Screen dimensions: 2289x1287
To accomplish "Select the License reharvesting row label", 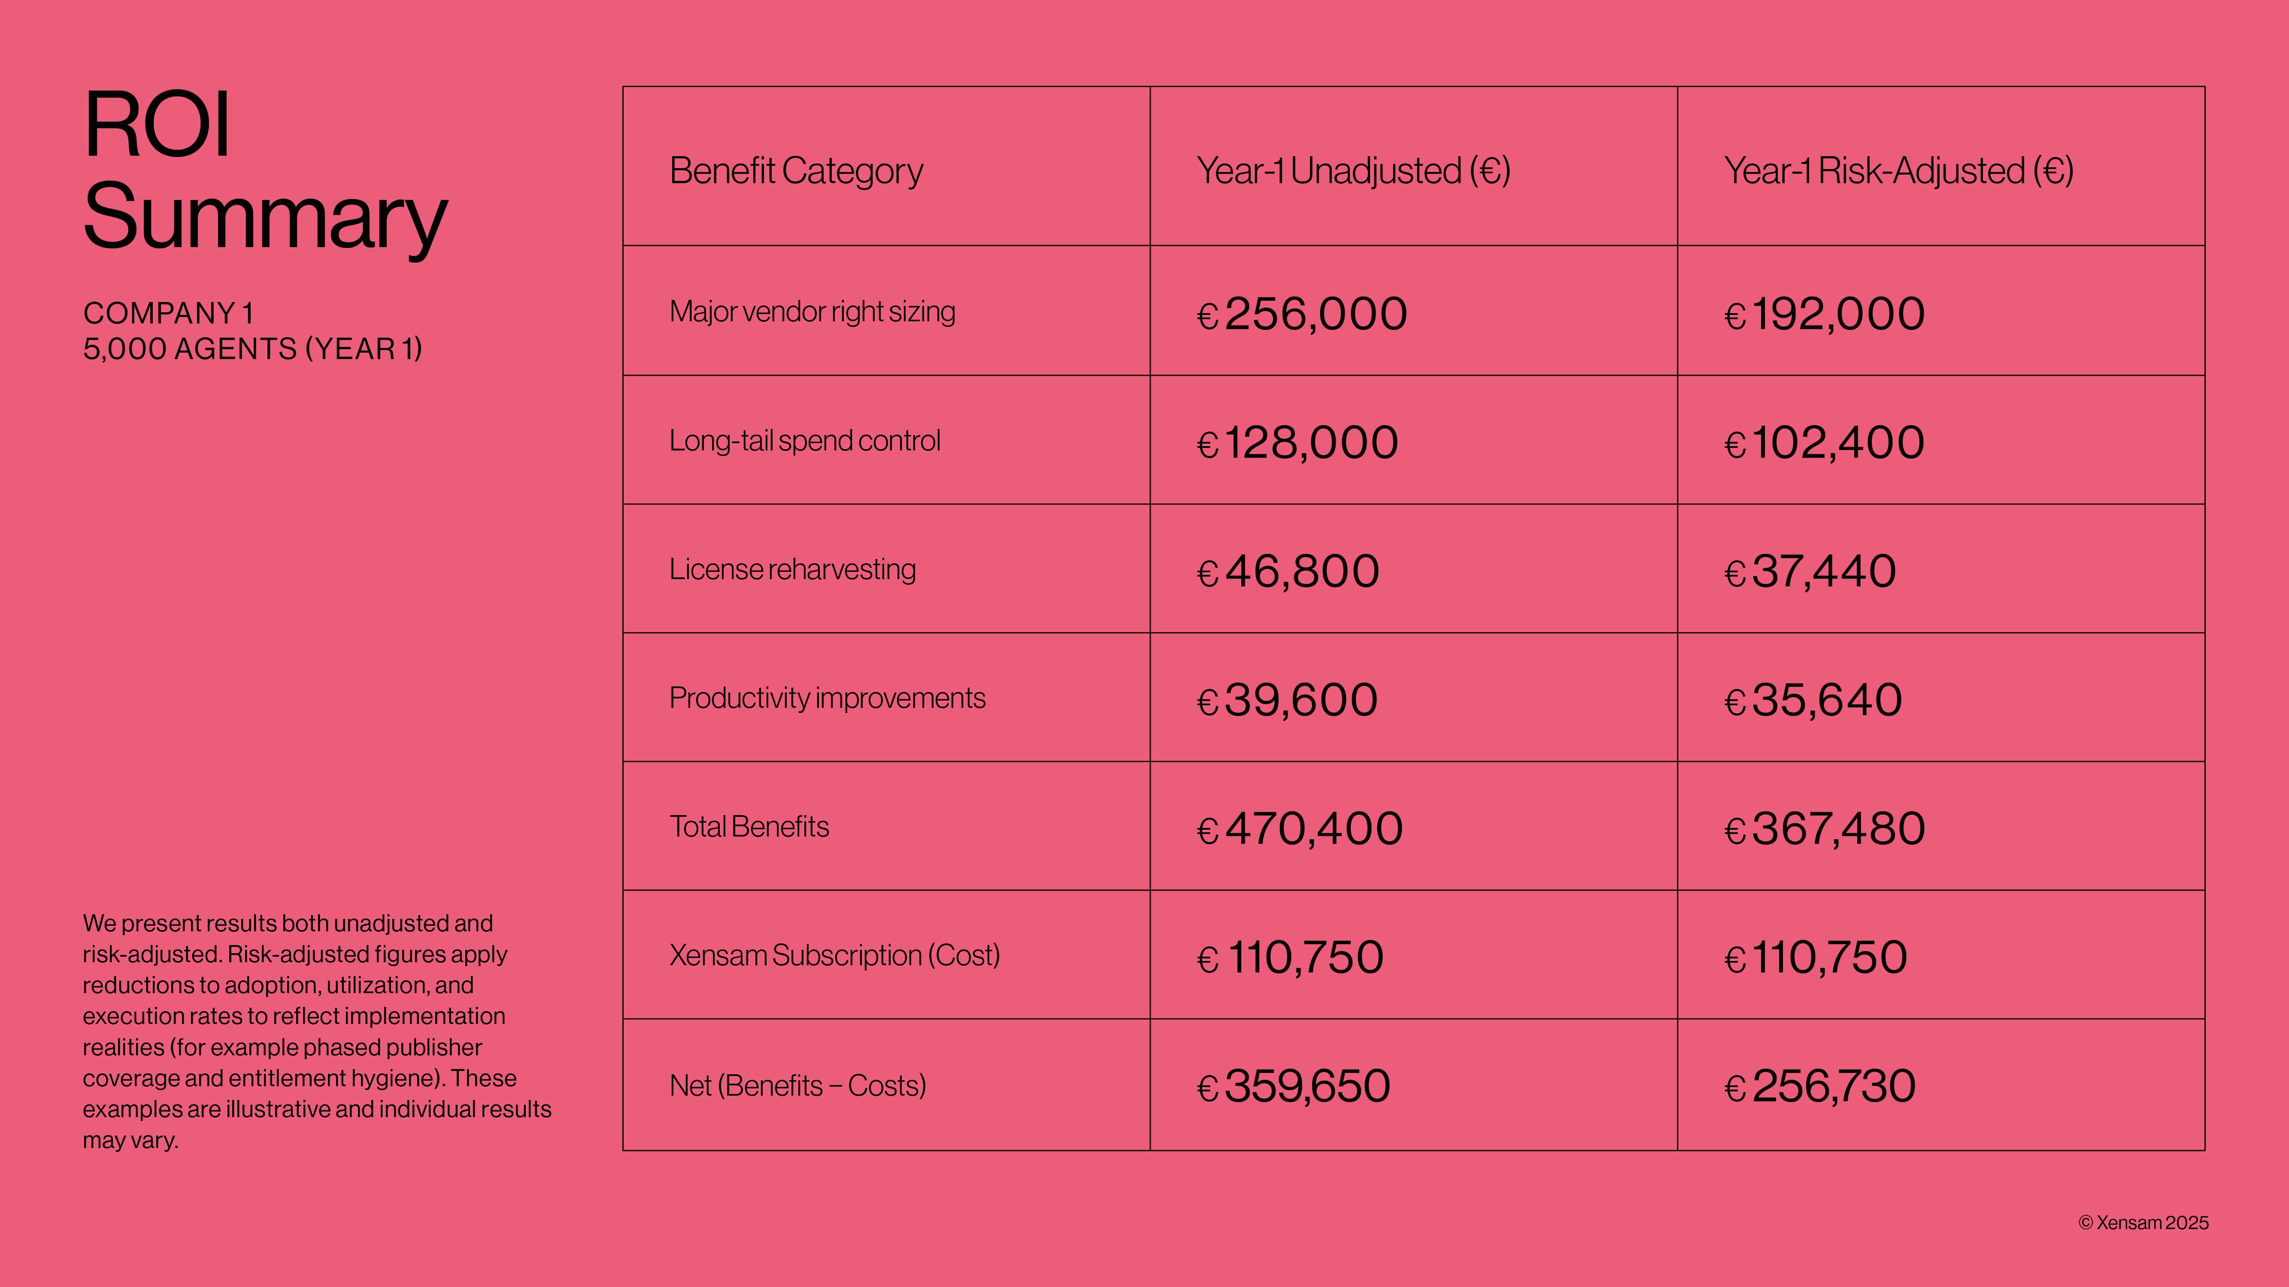I will point(792,569).
